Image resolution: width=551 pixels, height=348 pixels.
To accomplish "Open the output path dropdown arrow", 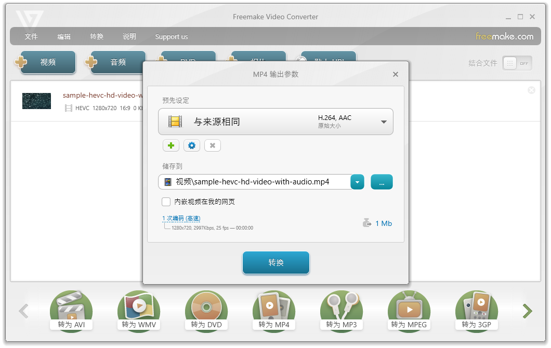I will tap(357, 182).
